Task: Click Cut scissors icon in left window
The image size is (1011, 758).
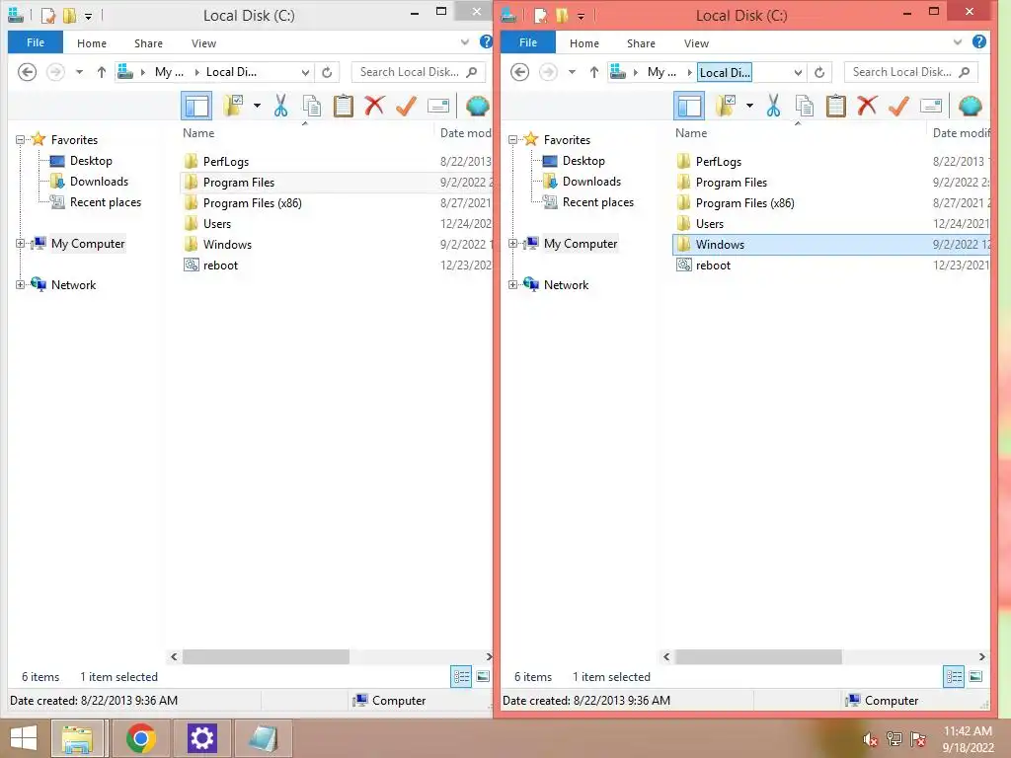Action: pos(280,106)
